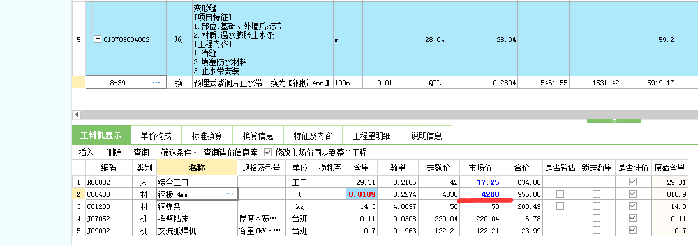698x246 pixels.
Task: Click the 0.2274 数量 cell
Action: tap(397, 194)
